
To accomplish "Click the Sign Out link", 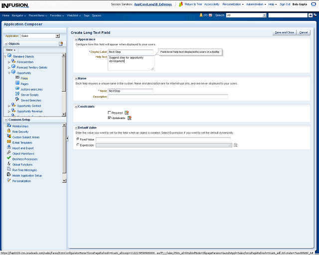I will point(285,4).
